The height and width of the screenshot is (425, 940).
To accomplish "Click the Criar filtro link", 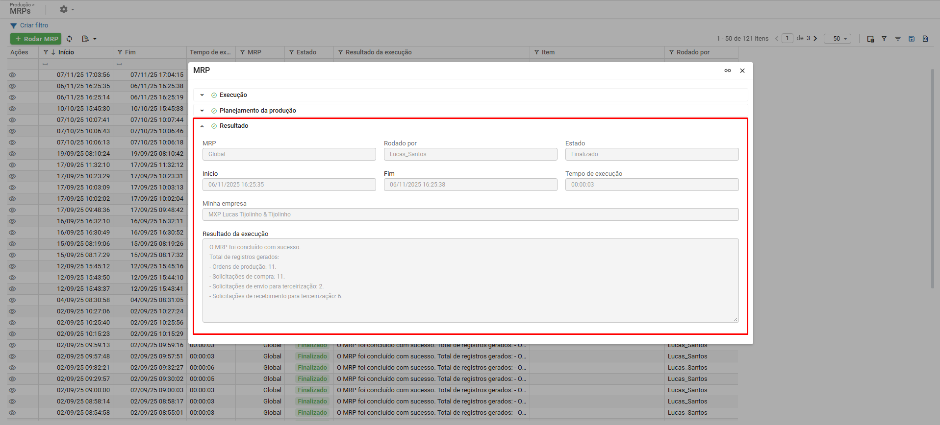I will (x=34, y=25).
